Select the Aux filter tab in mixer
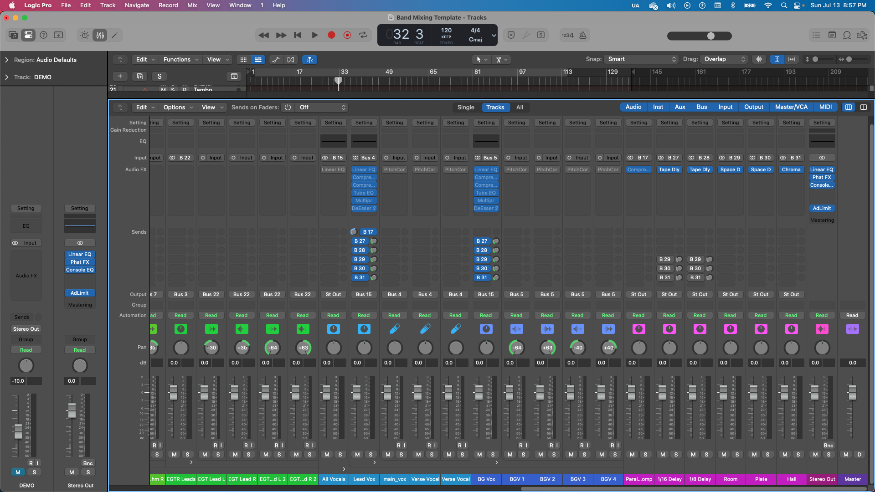Viewport: 875px width, 492px height. [679, 107]
